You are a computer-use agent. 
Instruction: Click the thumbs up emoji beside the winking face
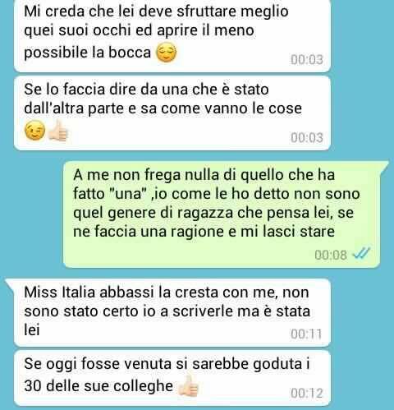coord(57,131)
